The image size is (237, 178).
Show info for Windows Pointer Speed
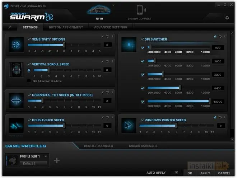[225, 117]
